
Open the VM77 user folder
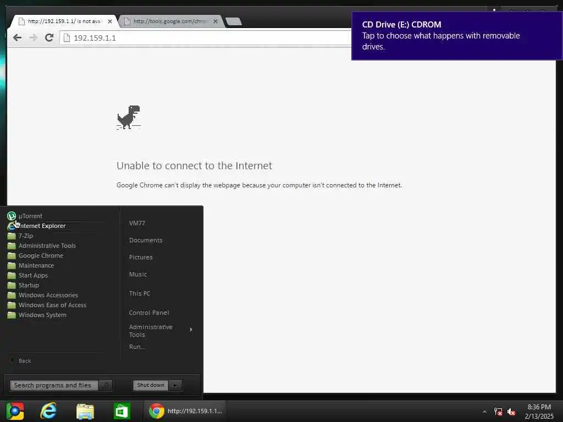pos(137,223)
